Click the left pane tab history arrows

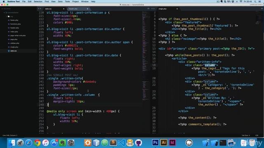tap(40, 9)
